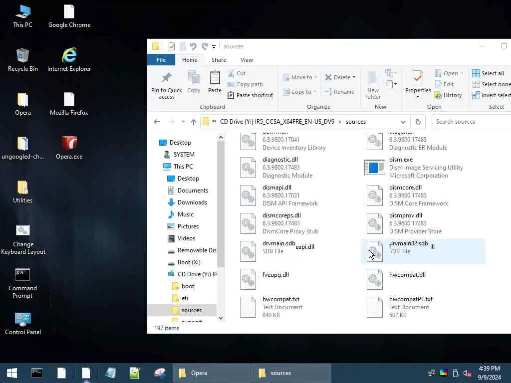The width and height of the screenshot is (511, 383).
Task: Open Control Panel desktop shortcut
Action: [23, 324]
